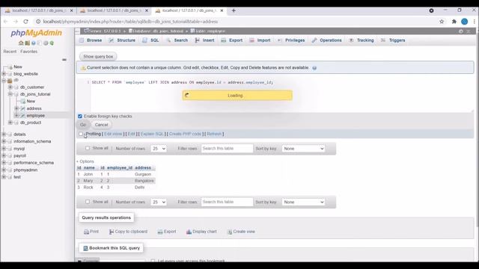Click the Edit inline link

click(113, 134)
